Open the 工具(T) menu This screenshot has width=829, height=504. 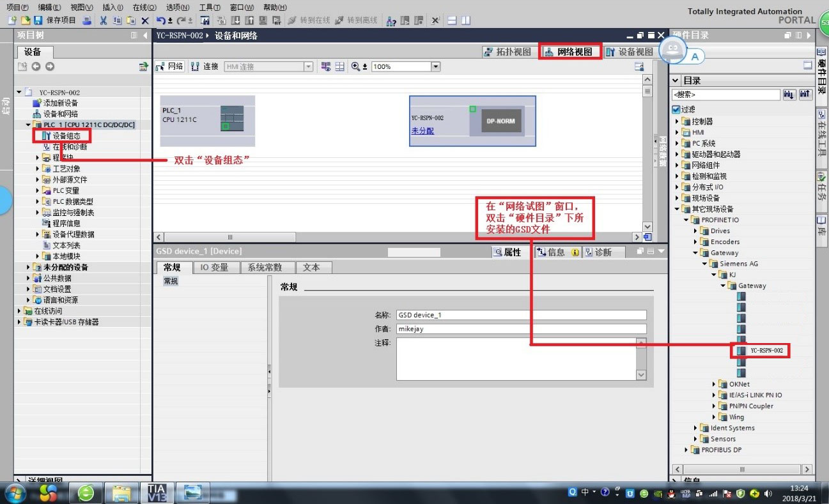click(210, 7)
